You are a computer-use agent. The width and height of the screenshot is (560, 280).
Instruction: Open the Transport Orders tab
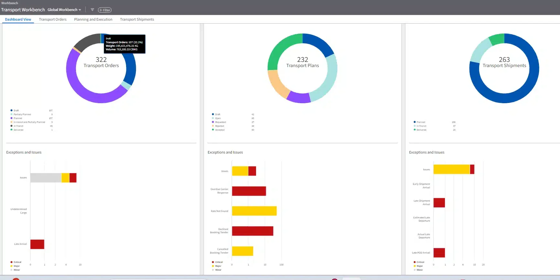(53, 19)
